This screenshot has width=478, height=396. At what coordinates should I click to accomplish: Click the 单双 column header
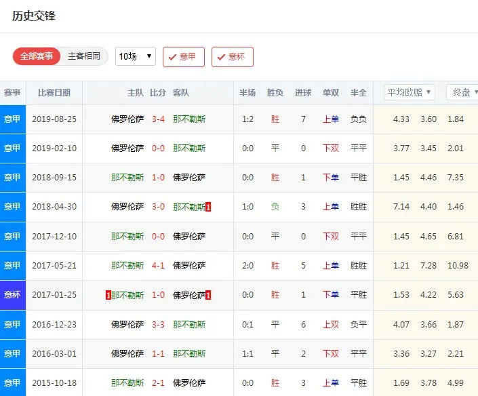click(x=331, y=93)
